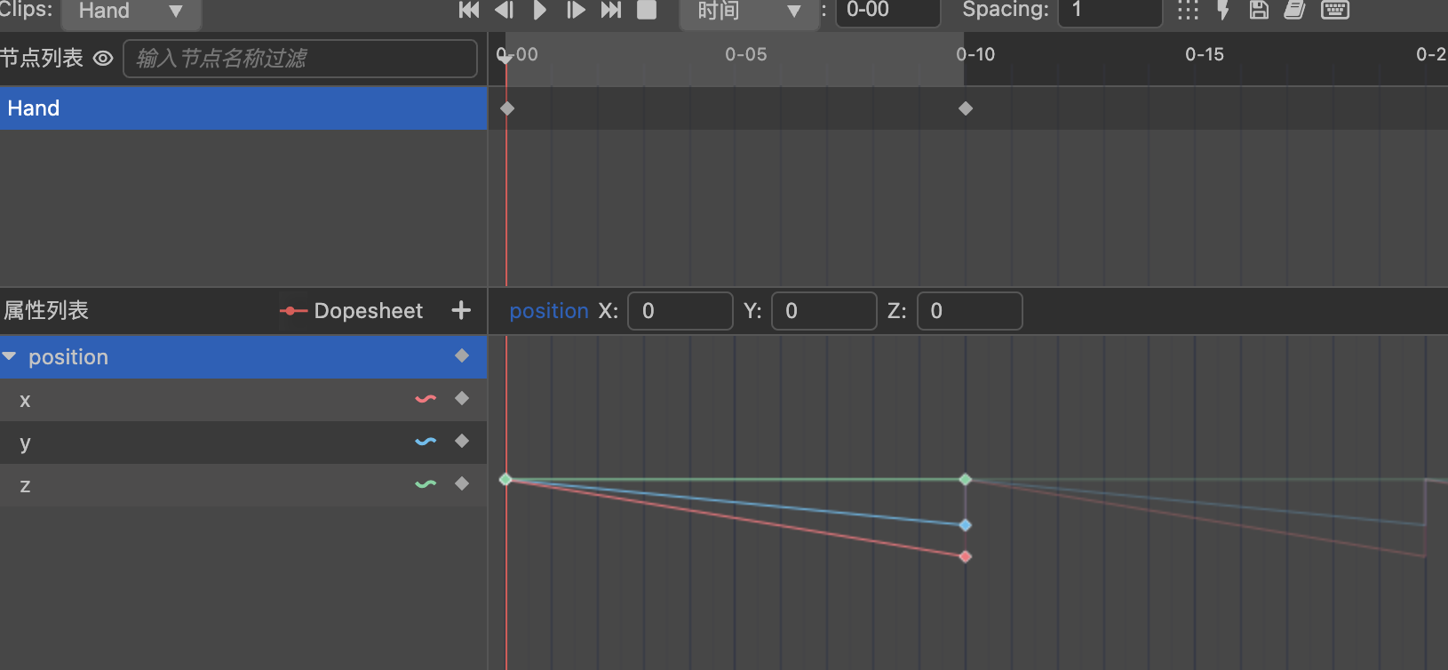Play the Hand animation clip
The image size is (1448, 670).
[x=539, y=10]
